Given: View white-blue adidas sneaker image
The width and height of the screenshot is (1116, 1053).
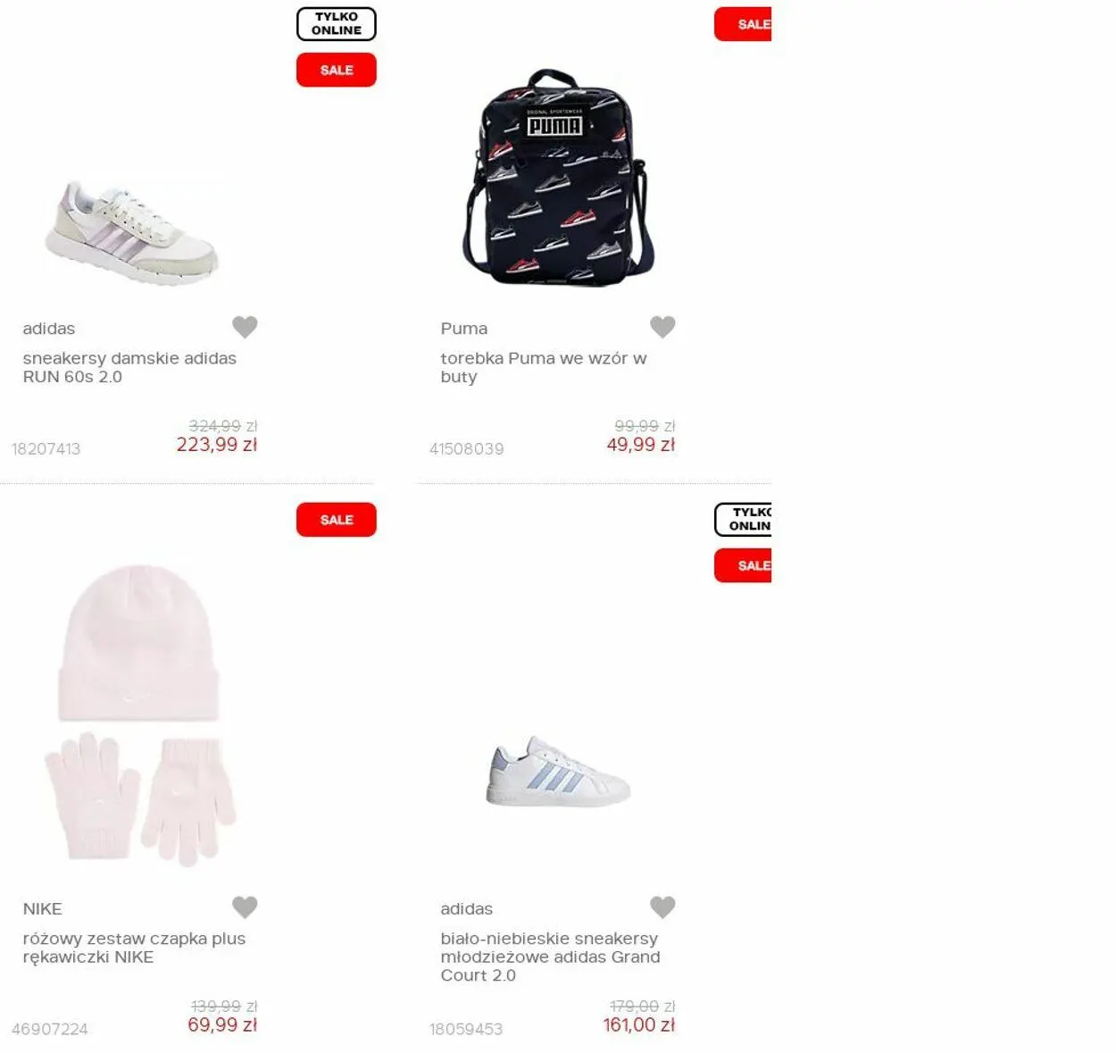Looking at the screenshot, I should tap(558, 772).
